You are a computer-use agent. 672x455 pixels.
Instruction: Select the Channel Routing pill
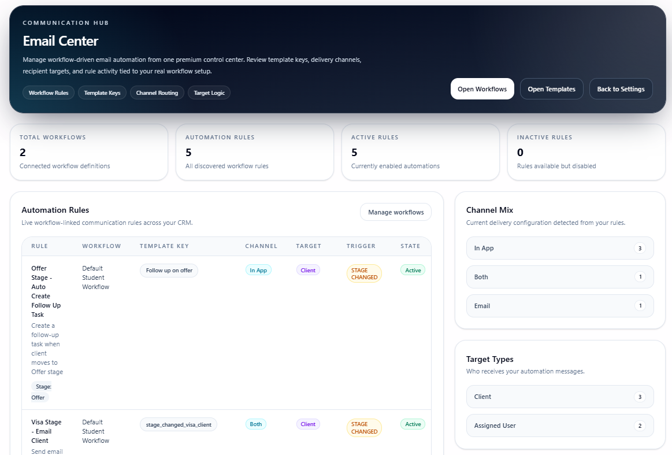pos(157,93)
